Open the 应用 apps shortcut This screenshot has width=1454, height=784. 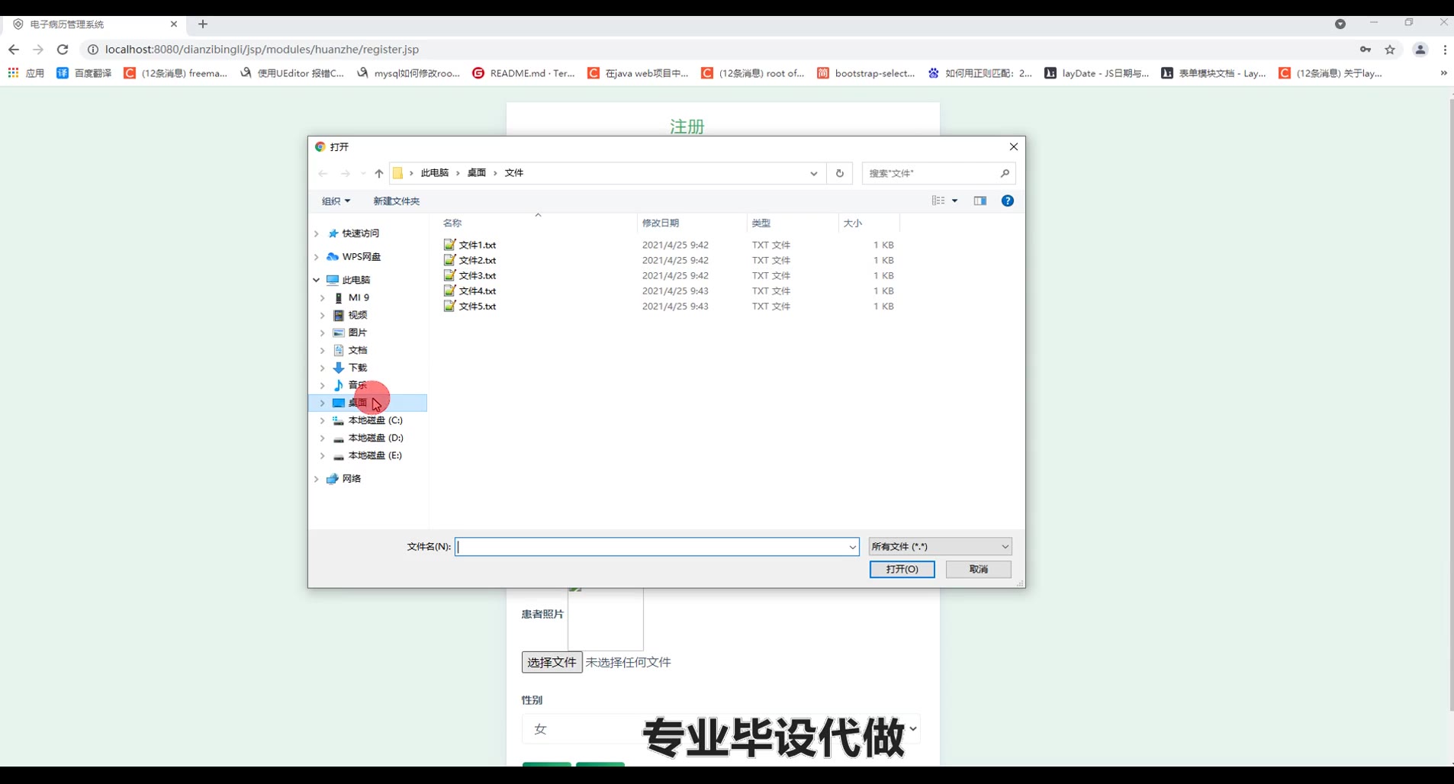click(26, 73)
